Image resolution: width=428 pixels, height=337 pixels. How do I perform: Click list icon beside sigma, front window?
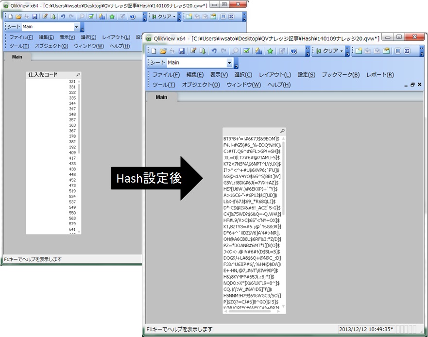398,51
